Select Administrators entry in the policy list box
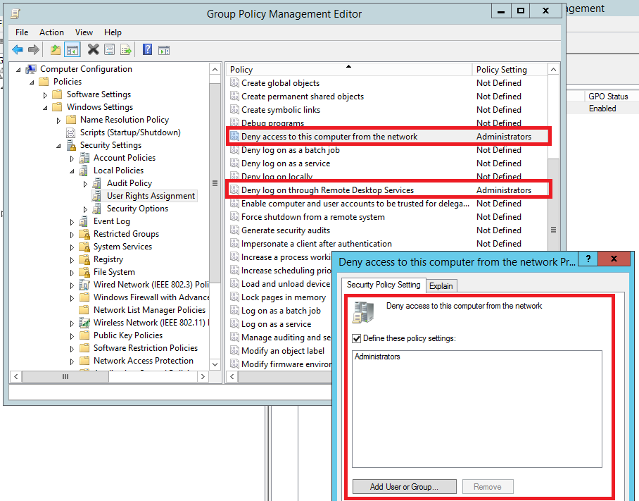The image size is (639, 501). pos(377,357)
